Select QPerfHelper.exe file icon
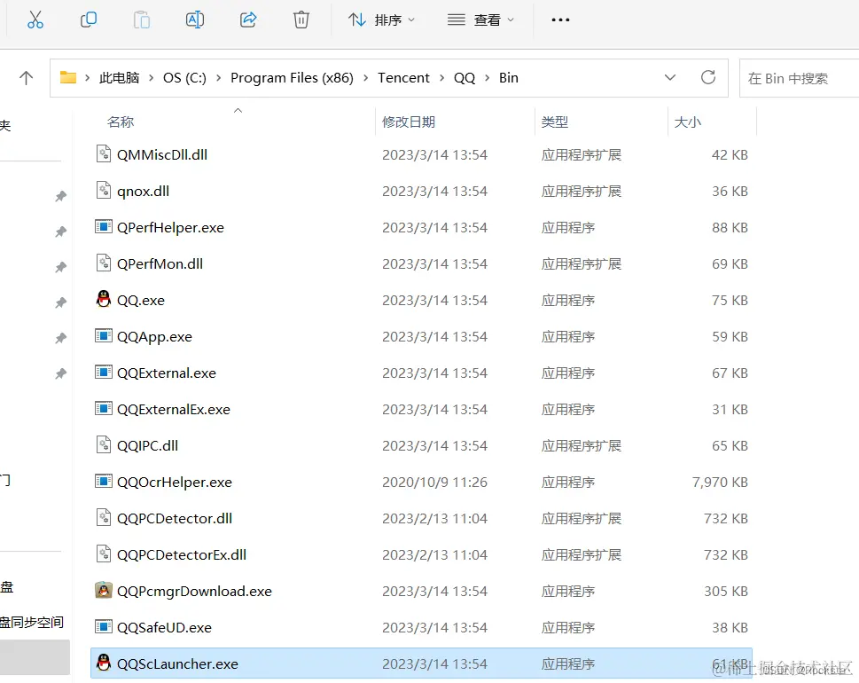Image resolution: width=859 pixels, height=683 pixels. tap(104, 226)
